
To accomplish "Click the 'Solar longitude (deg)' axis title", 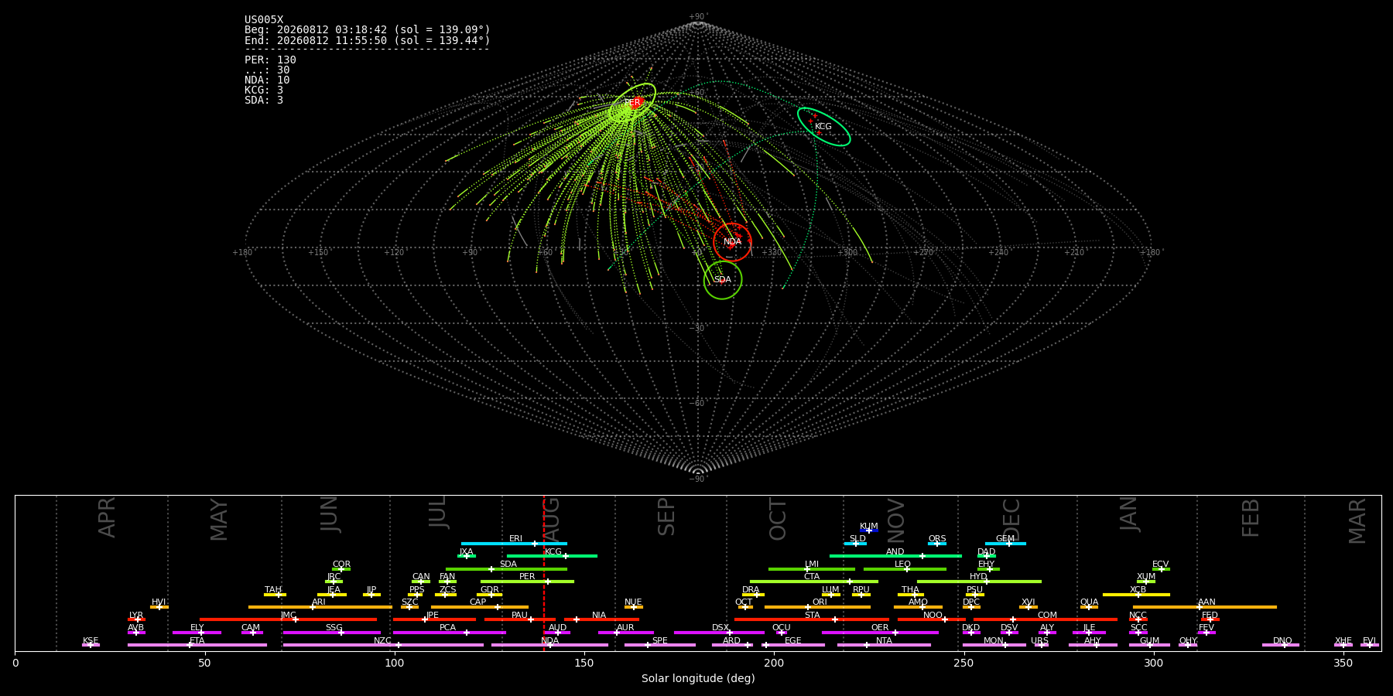I will (698, 678).
